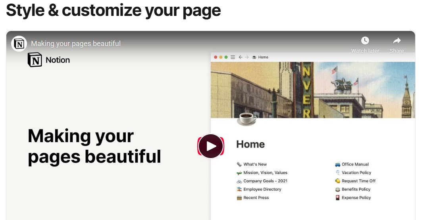Click the Recent Press link
This screenshot has width=433, height=220.
(x=256, y=198)
